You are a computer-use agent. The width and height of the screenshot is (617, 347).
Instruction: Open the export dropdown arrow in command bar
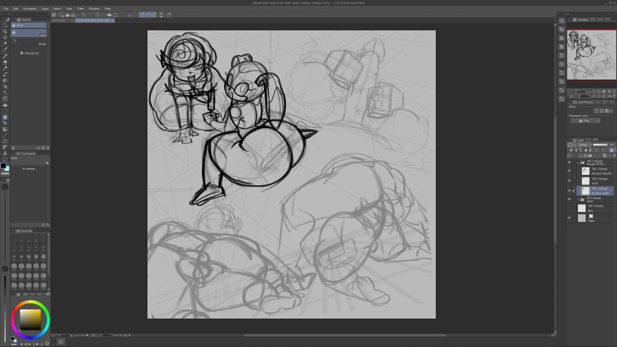(x=78, y=14)
